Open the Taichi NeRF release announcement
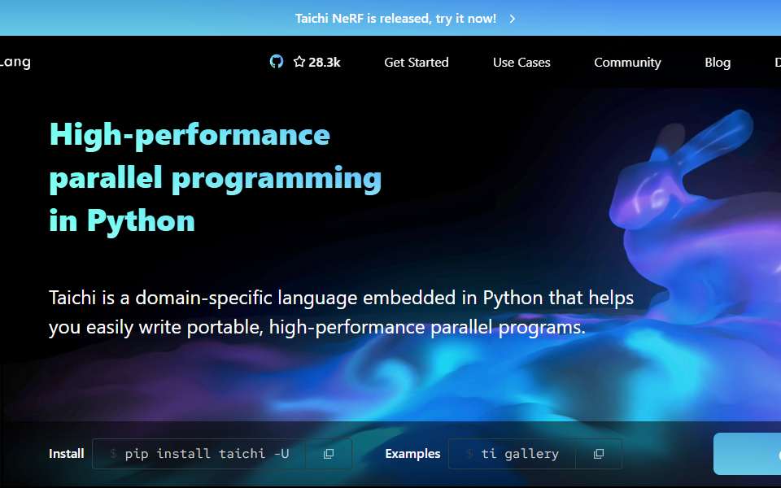The image size is (781, 488). point(395,19)
